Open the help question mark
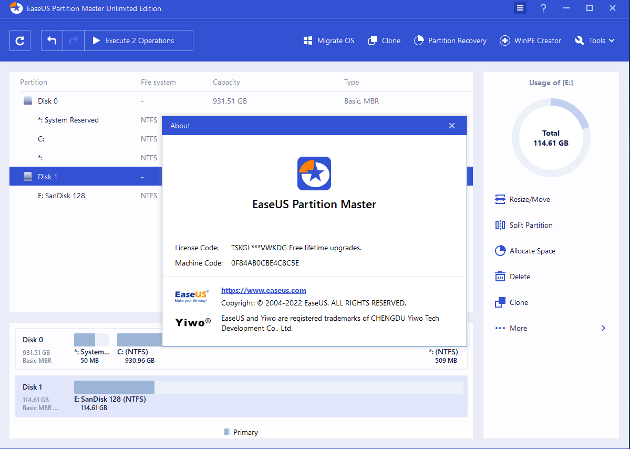Image resolution: width=630 pixels, height=449 pixels. pyautogui.click(x=543, y=8)
